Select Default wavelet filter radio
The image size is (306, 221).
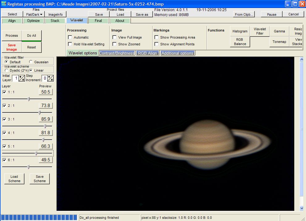(6, 62)
